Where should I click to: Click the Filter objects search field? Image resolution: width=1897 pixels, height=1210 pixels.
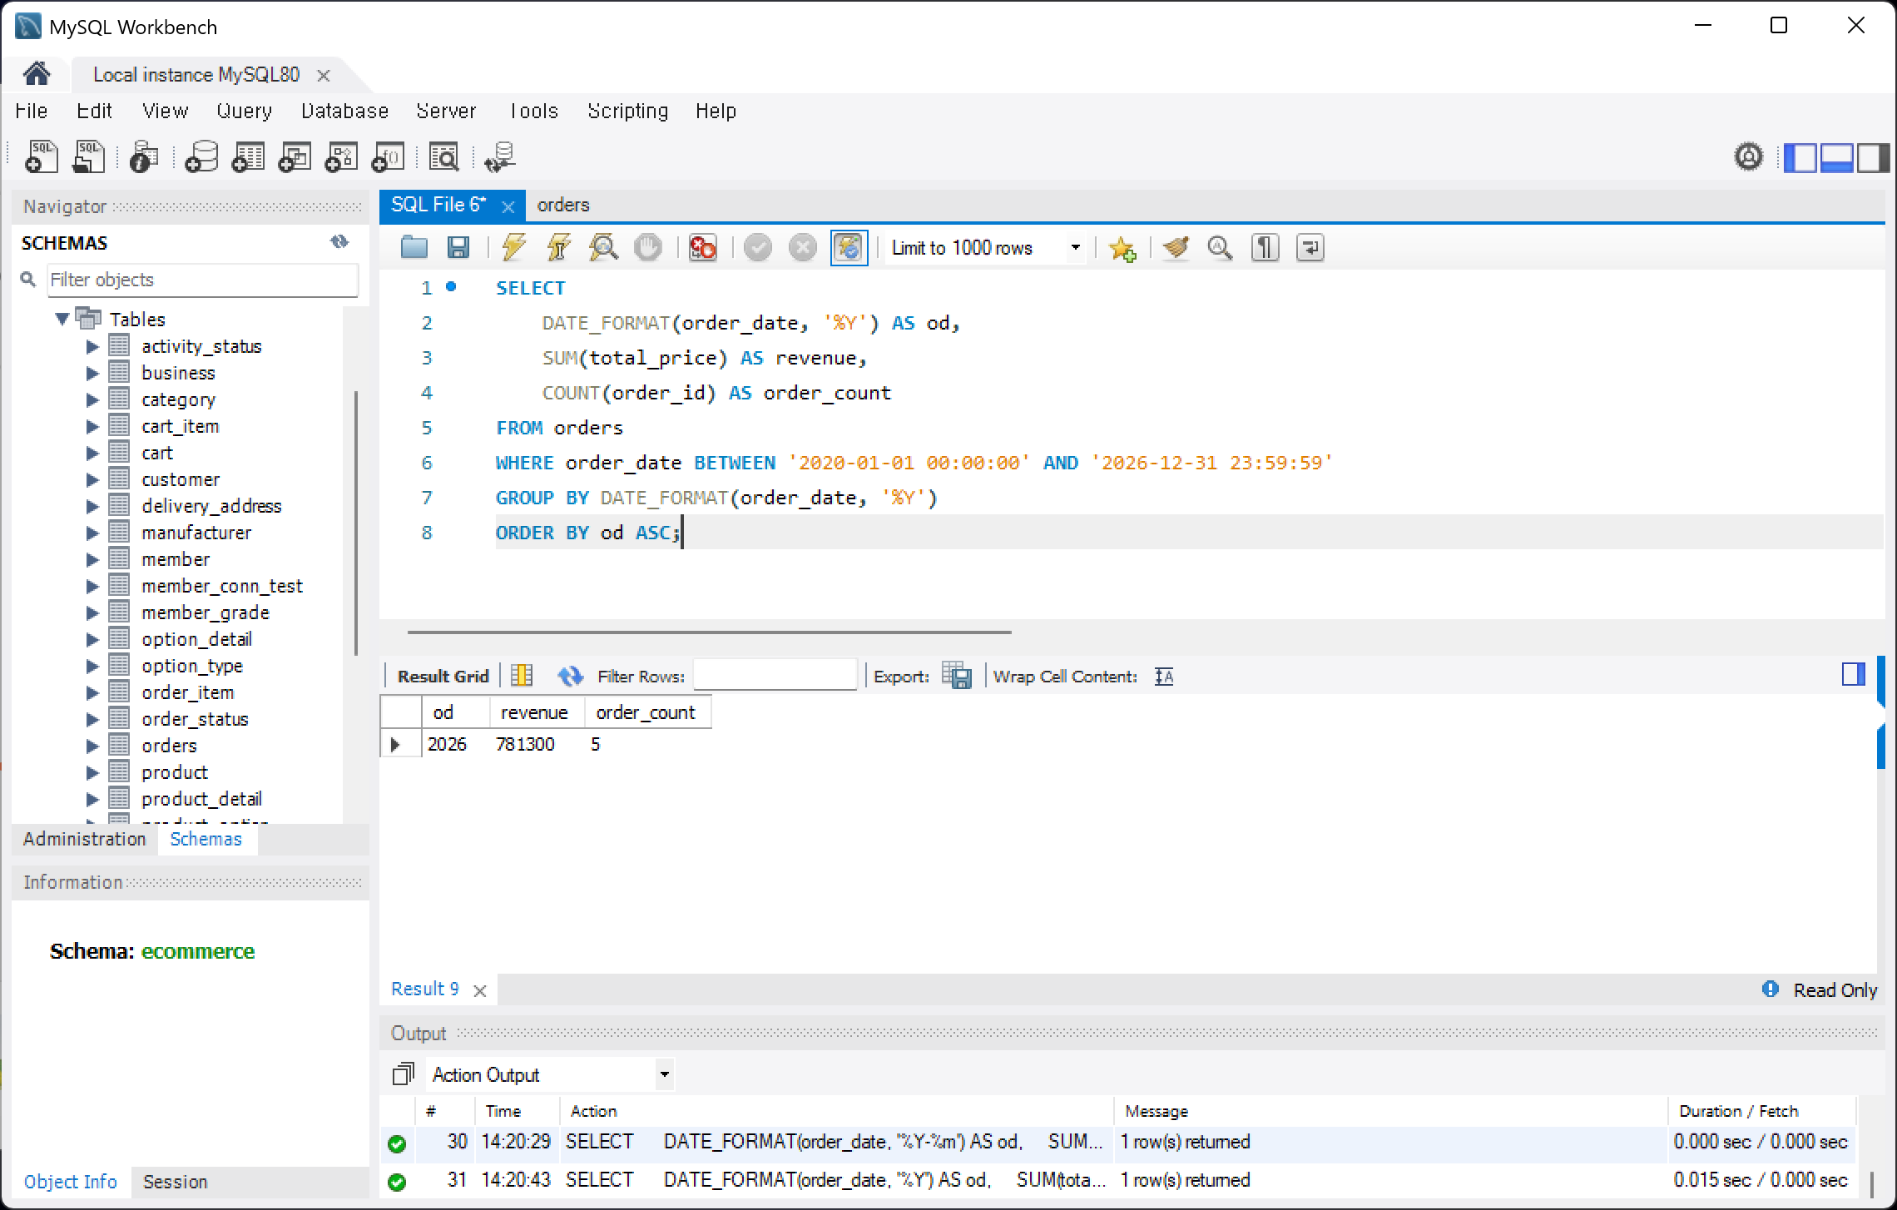pos(202,280)
